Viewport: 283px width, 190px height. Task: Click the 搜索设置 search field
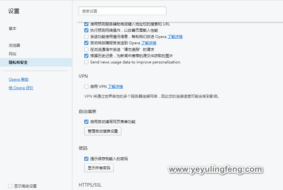click(122, 11)
